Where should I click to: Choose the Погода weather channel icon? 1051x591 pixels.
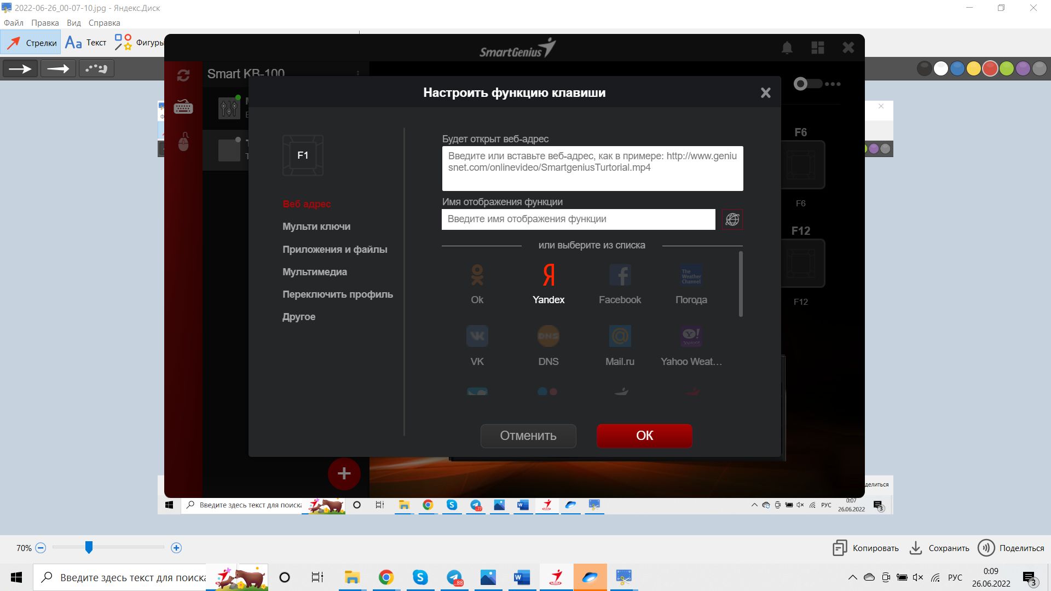point(691,275)
